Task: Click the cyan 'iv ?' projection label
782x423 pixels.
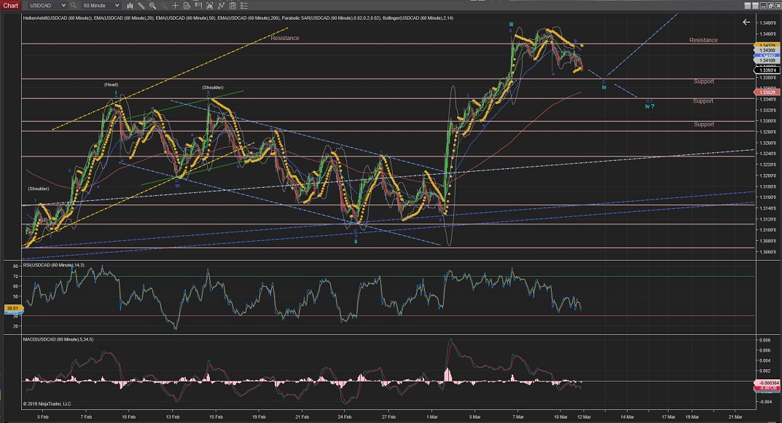Action: pos(649,106)
